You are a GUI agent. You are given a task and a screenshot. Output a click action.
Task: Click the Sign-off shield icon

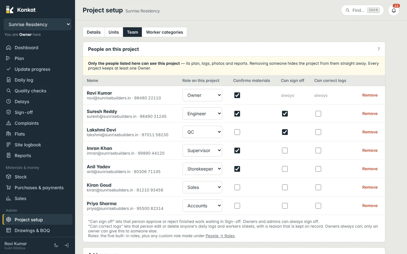9,112
